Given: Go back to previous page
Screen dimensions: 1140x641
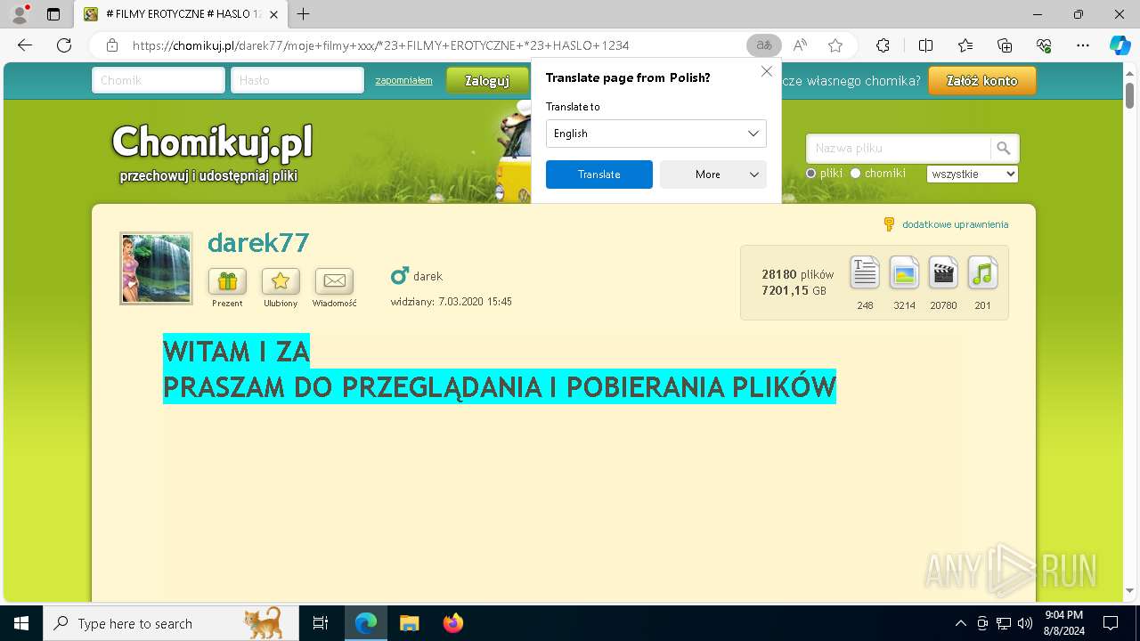Looking at the screenshot, I should click(25, 45).
